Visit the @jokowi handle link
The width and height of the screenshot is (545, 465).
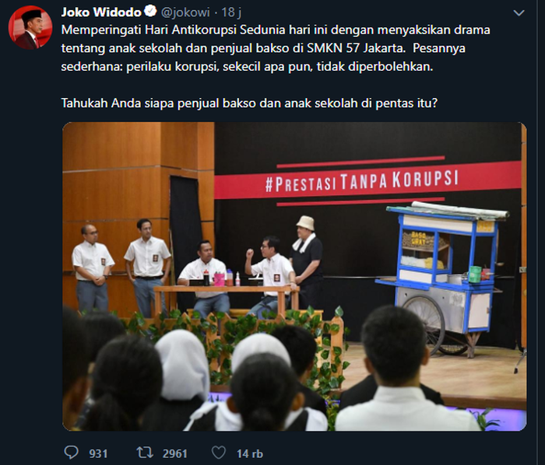pos(185,12)
